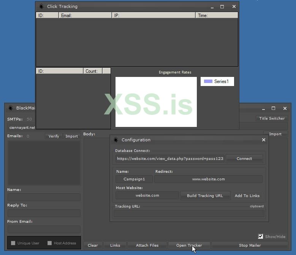
Task: Click the Time column header in Click Tracking
Action: (x=217, y=16)
